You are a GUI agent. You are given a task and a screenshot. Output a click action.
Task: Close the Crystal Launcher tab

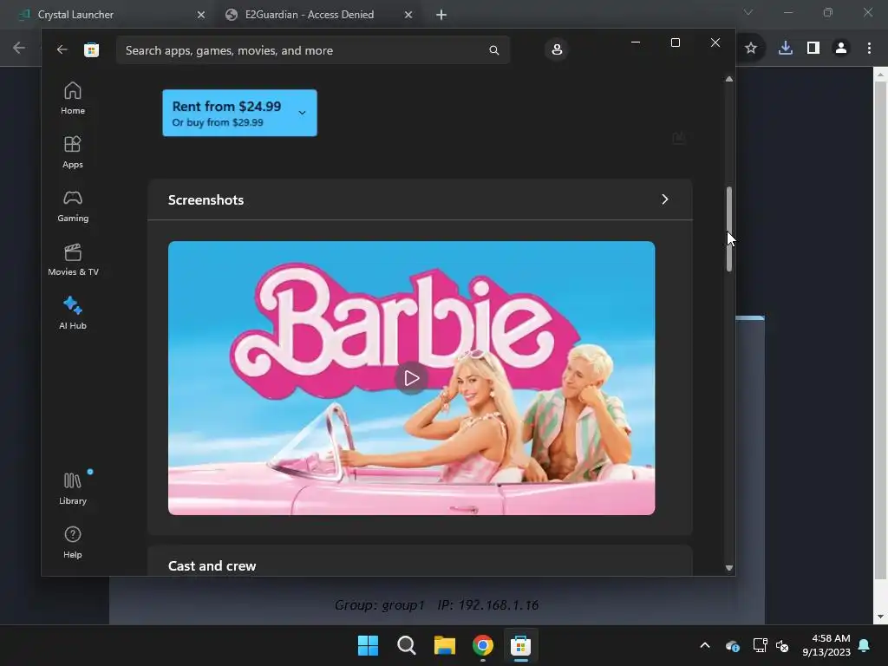point(200,15)
